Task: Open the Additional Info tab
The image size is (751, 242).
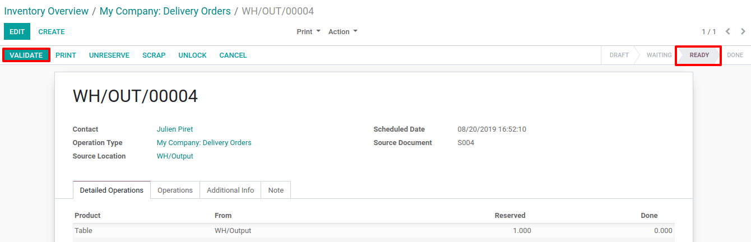Action: click(230, 190)
